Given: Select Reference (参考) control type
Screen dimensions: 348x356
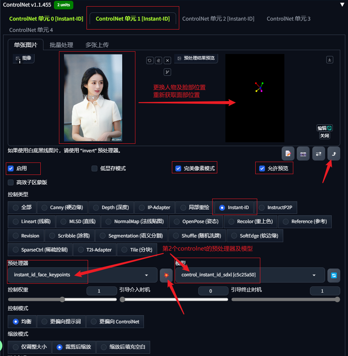Looking at the screenshot, I should (305, 222).
